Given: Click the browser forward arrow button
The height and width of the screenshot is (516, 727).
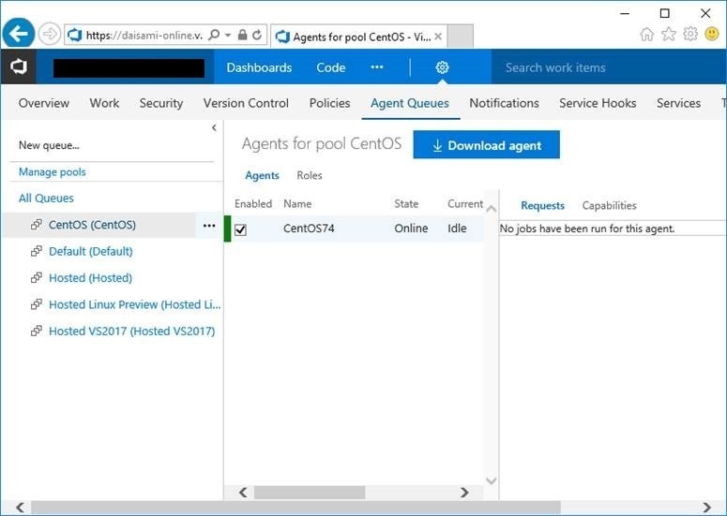Looking at the screenshot, I should click(49, 35).
